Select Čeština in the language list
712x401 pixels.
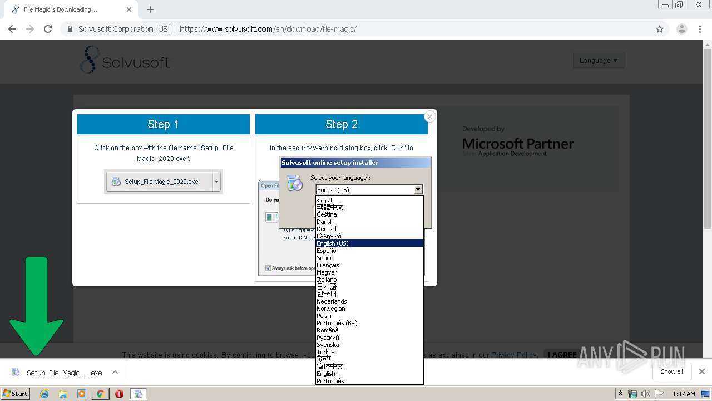point(369,214)
